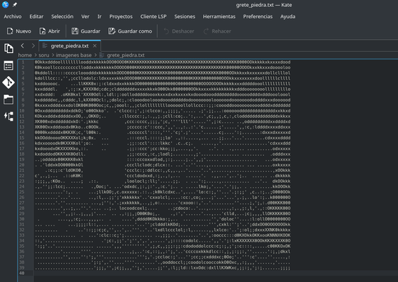Open the LSP client symbols panel
The height and width of the screenshot is (282, 398).
8,117
